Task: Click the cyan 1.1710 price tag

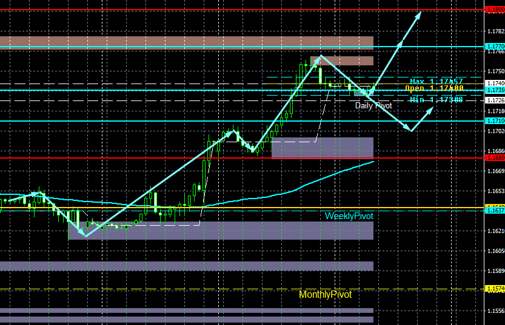Action: (495, 121)
